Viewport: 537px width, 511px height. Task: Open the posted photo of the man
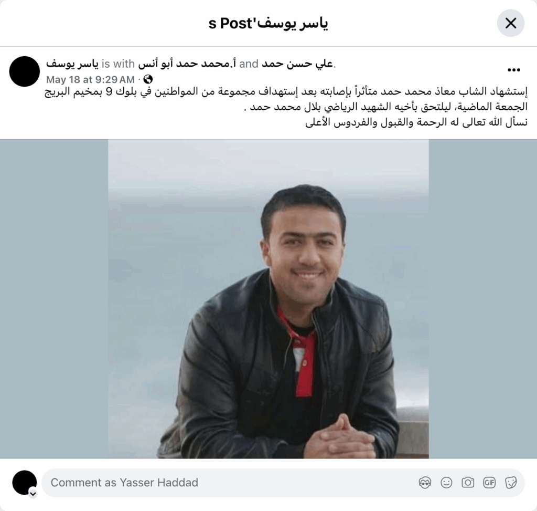pyautogui.click(x=268, y=299)
